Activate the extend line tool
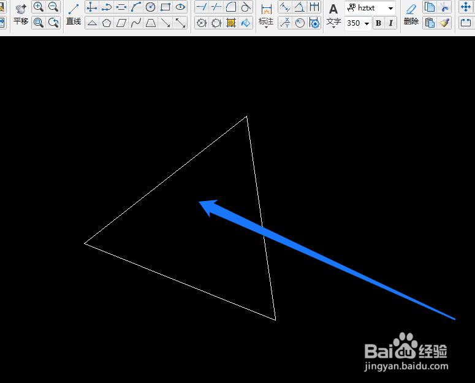Image resolution: width=475 pixels, height=383 pixels. (x=202, y=7)
